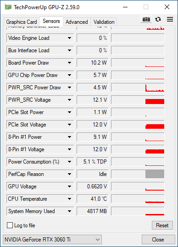The width and height of the screenshot is (178, 247).
Task: Open the NVIDIA GeForce RTX 3060 Ti selector
Action: click(52, 240)
